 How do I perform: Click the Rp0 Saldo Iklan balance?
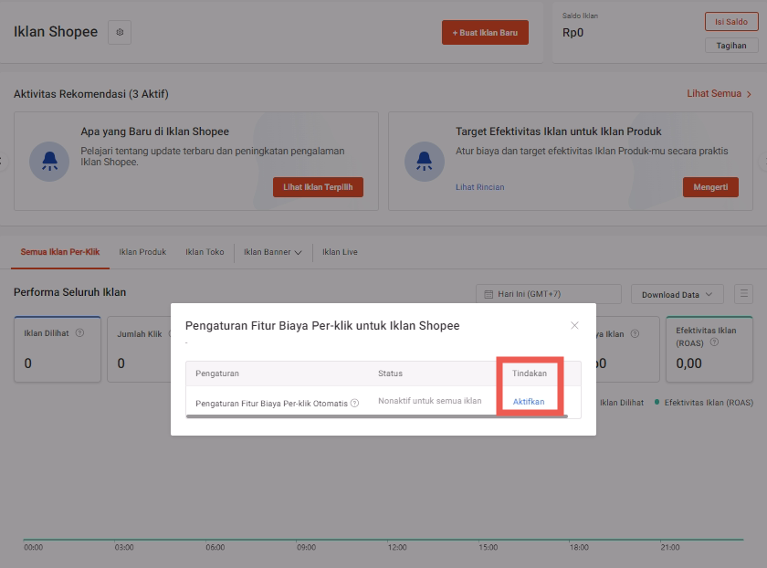[573, 33]
